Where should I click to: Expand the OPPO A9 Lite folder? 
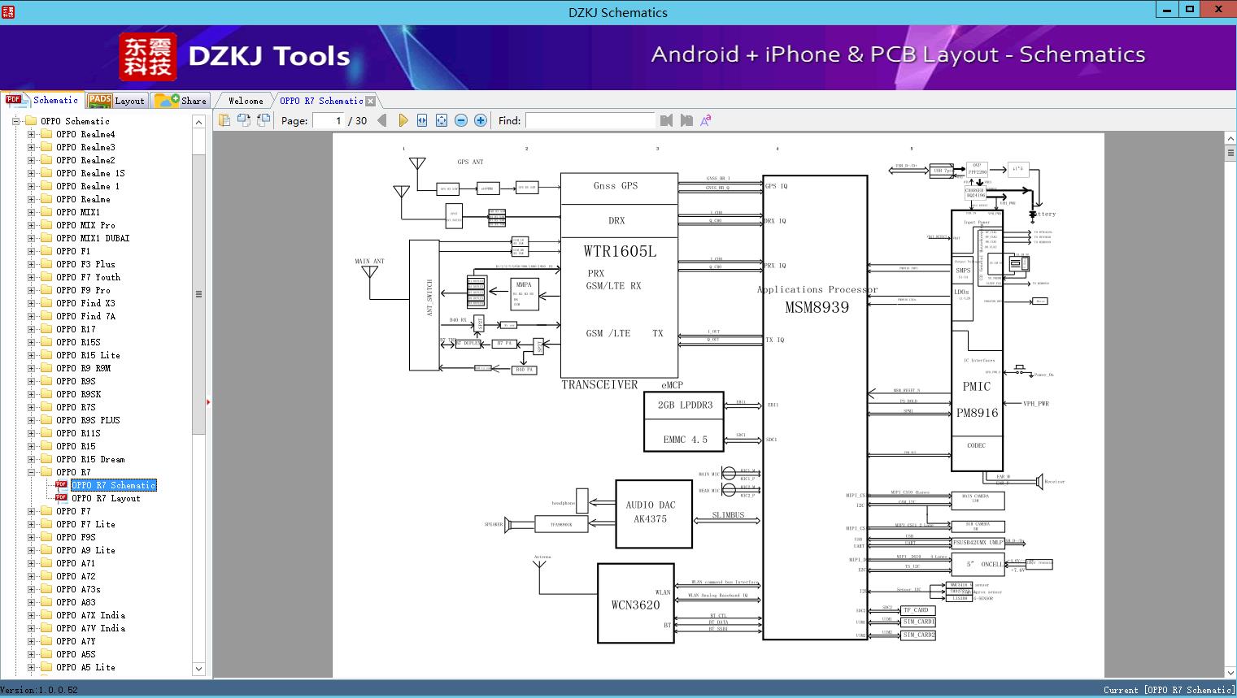31,550
